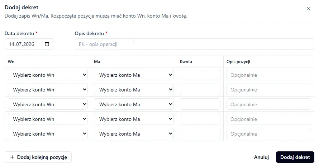Viewport: 319px width, 165px height.
Task: Open fourth row Ma account dropdown
Action: [134, 119]
